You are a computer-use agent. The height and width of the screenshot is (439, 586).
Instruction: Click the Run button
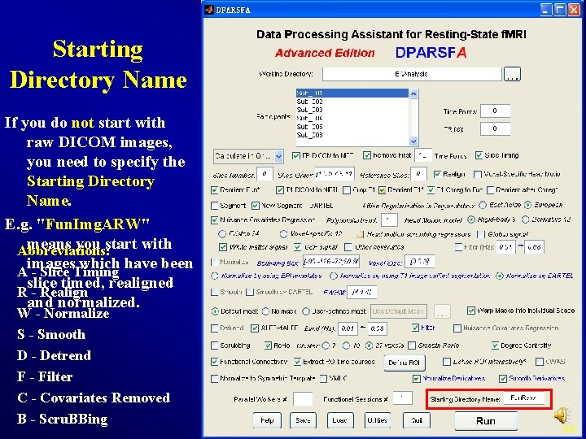point(486,421)
